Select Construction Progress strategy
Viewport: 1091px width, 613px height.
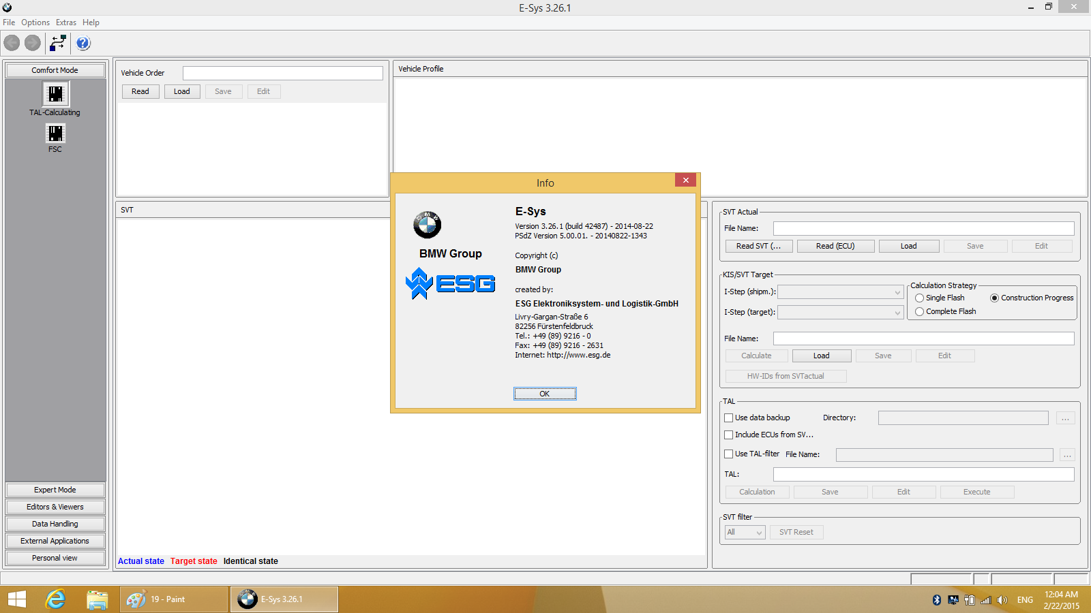click(994, 298)
